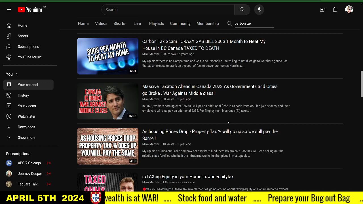This screenshot has width=363, height=204.
Task: Switch to the Community tab
Action: click(180, 24)
